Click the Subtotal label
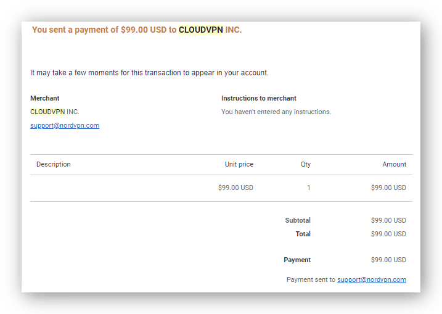 (298, 220)
